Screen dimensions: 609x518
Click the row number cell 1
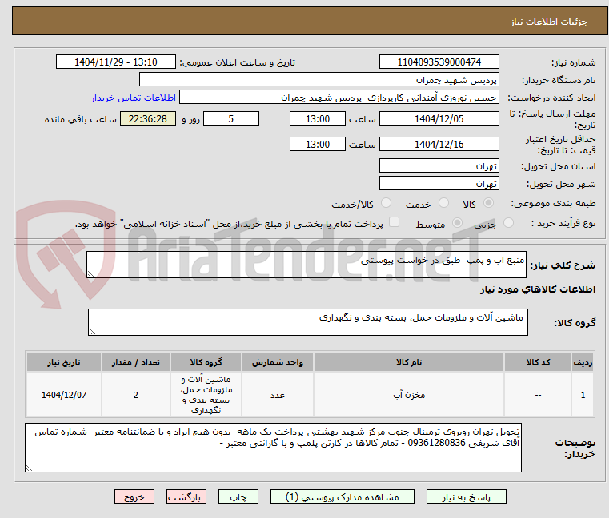pyautogui.click(x=583, y=395)
